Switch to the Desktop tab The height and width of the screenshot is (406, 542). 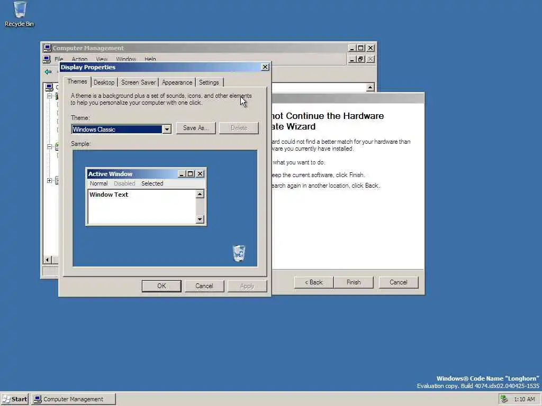[x=104, y=82]
